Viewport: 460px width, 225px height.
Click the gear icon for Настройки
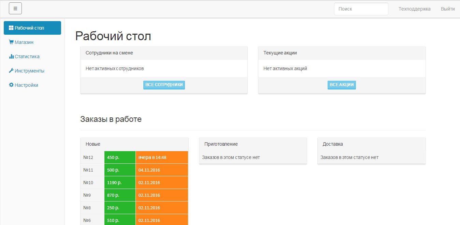(x=11, y=85)
